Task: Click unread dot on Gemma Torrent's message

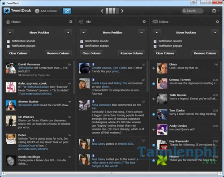Action: 154,84
